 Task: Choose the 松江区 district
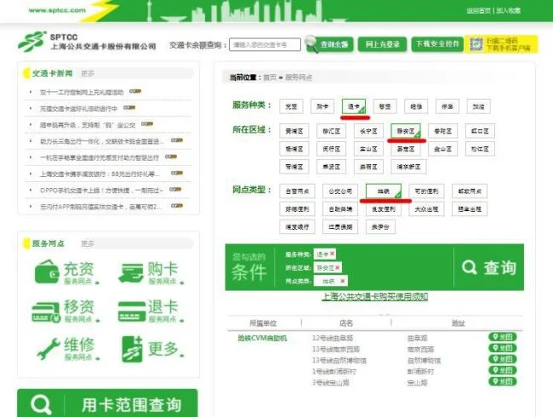coord(480,149)
